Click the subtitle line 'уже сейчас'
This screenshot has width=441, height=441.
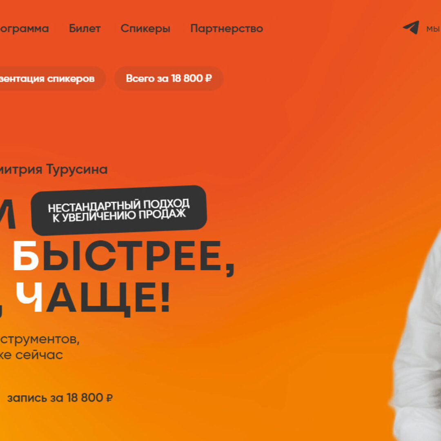[31, 355]
